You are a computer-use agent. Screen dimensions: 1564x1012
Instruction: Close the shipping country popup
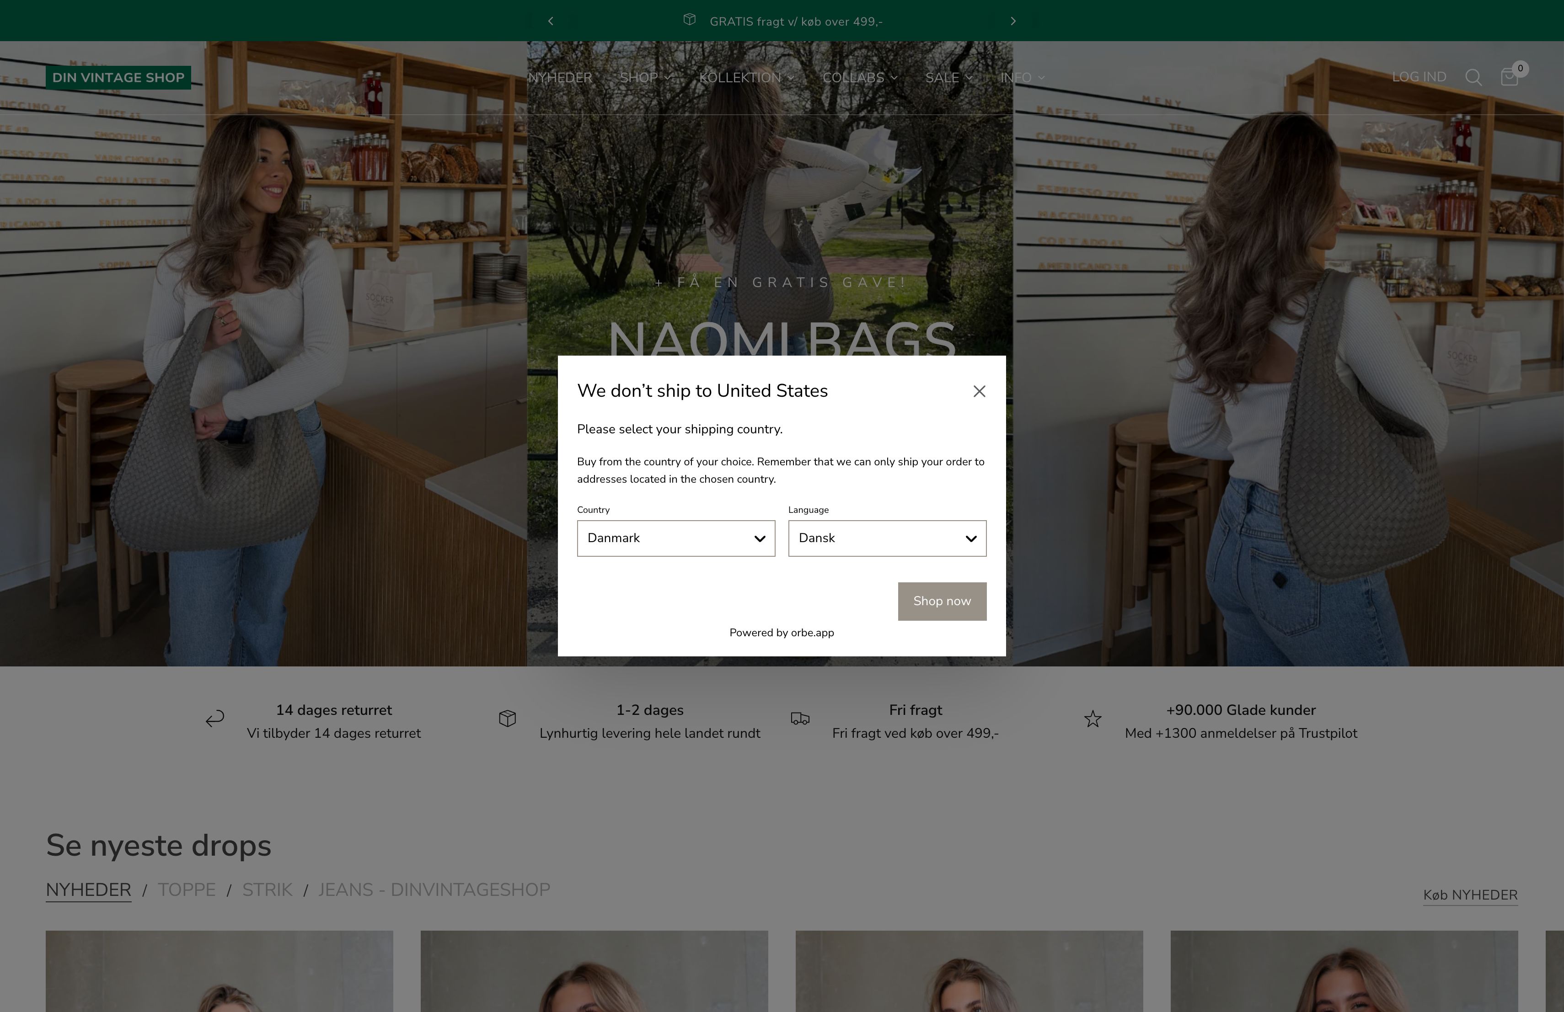(979, 391)
